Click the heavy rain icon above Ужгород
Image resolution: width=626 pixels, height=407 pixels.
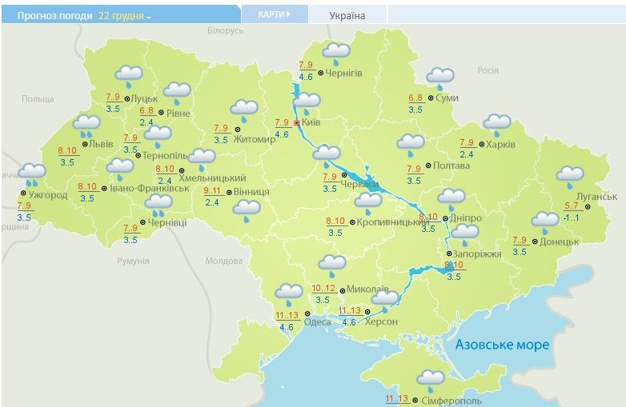coord(32,174)
